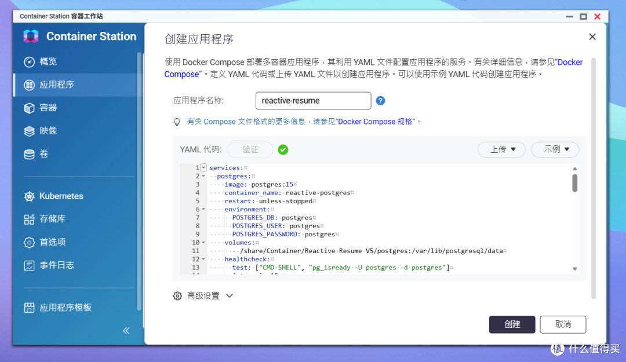The width and height of the screenshot is (626, 362).
Task: Minimize the Container Station window
Action: pyautogui.click(x=569, y=16)
